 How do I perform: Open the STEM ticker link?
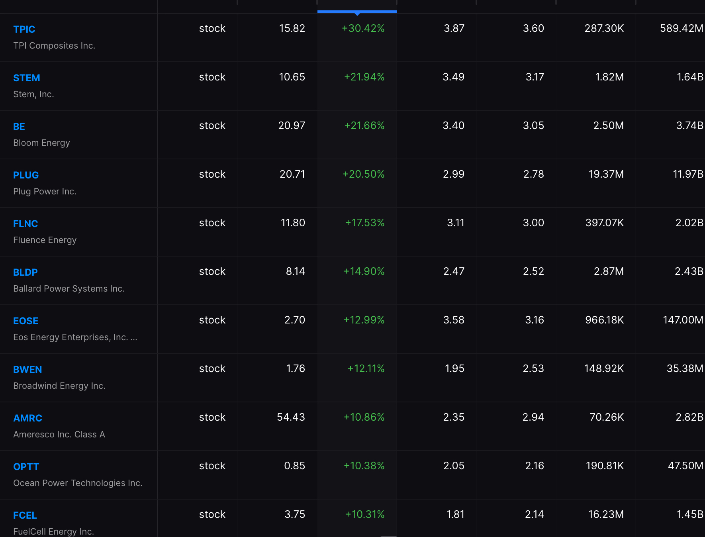coord(27,78)
